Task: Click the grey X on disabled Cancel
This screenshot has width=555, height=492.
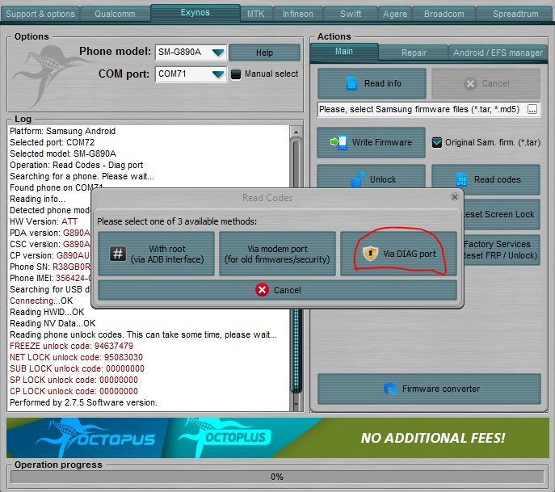Action: [x=470, y=84]
